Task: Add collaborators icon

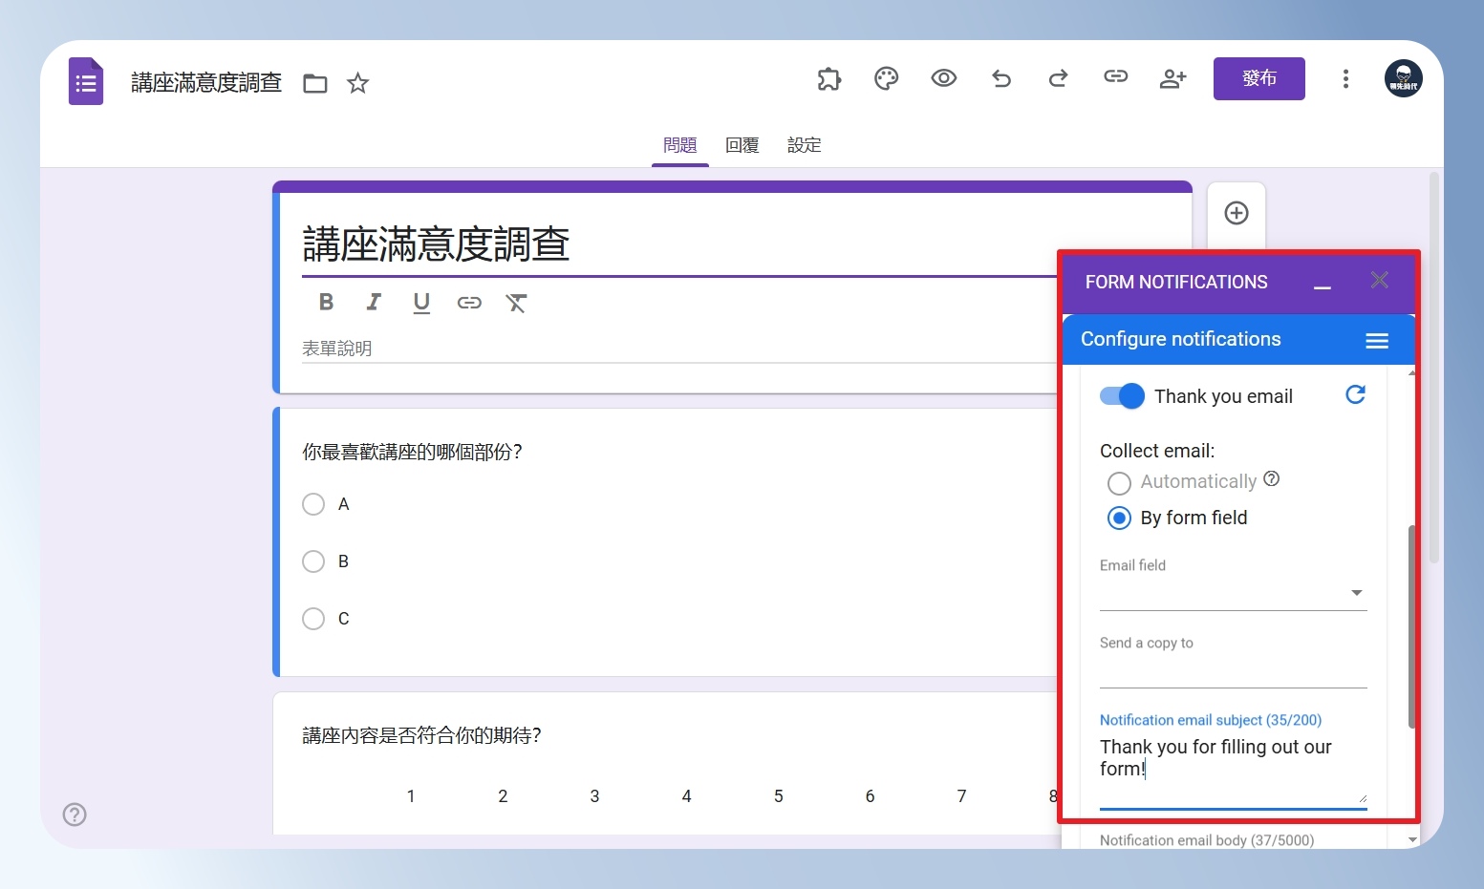Action: coord(1172,78)
